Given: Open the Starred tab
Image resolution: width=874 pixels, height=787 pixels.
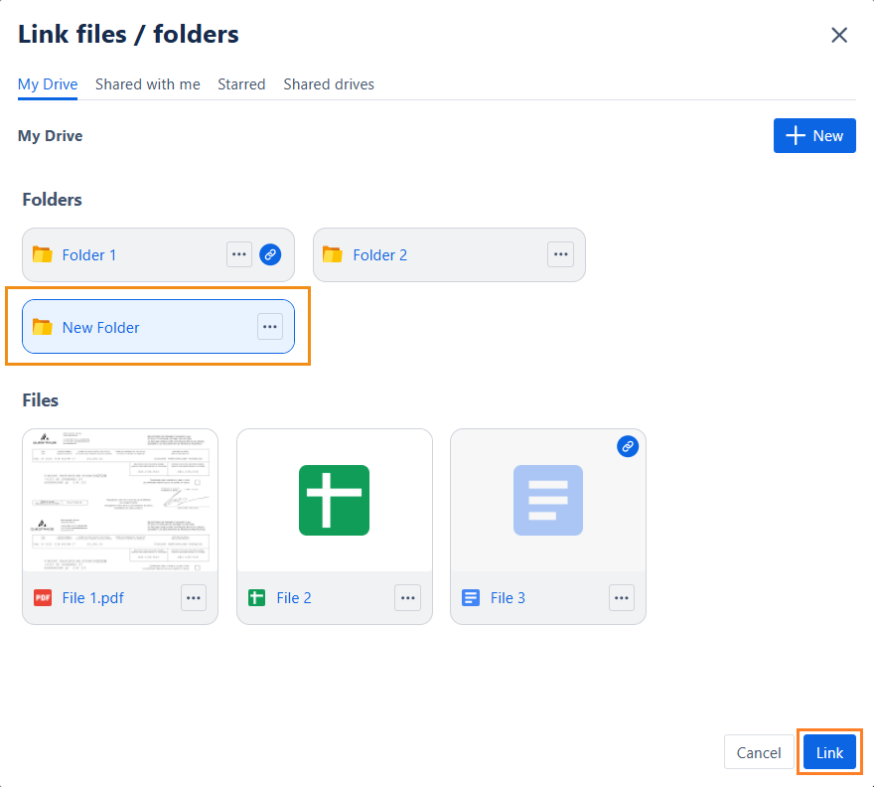Looking at the screenshot, I should (x=241, y=84).
